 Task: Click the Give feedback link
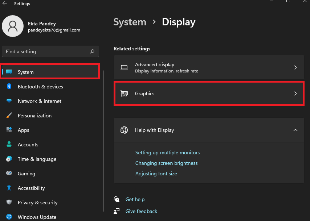[141, 211]
